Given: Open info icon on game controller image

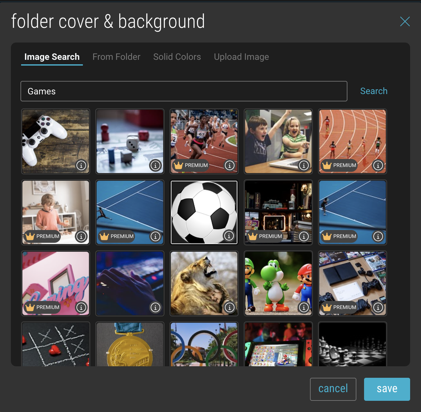Looking at the screenshot, I should (81, 165).
